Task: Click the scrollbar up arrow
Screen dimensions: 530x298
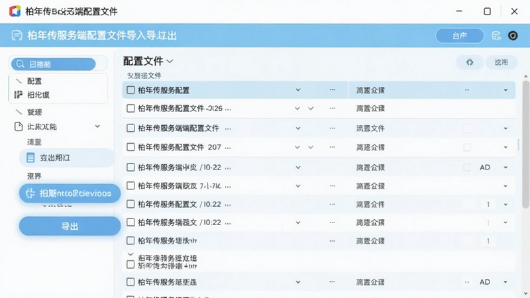Action: coord(525,76)
